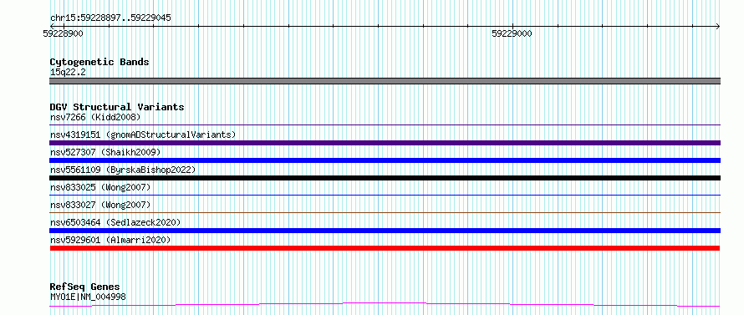This screenshot has height=315, width=744.
Task: Click the gray 15q22.2 cytogenetic band bar
Action: 385,81
